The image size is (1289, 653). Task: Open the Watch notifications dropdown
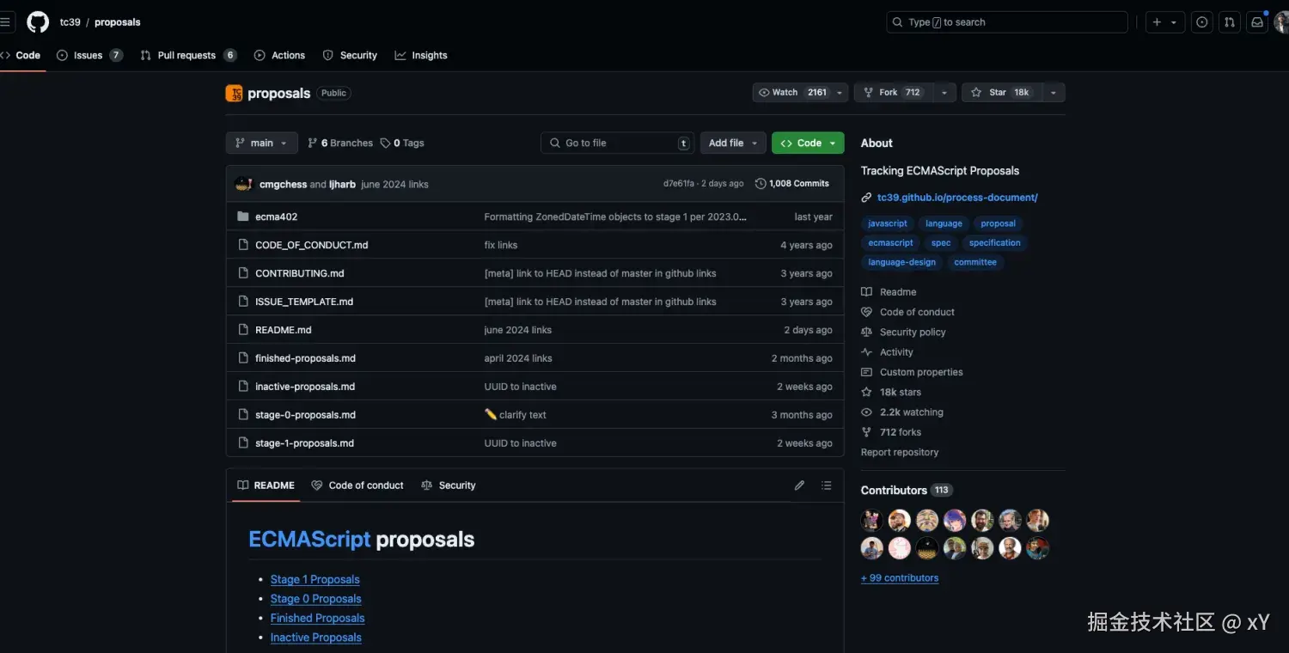(800, 93)
